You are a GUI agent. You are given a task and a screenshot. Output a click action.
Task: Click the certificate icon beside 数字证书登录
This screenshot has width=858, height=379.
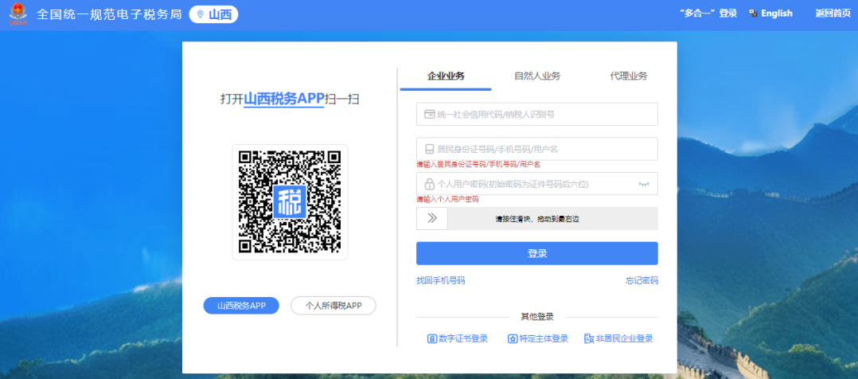point(431,338)
